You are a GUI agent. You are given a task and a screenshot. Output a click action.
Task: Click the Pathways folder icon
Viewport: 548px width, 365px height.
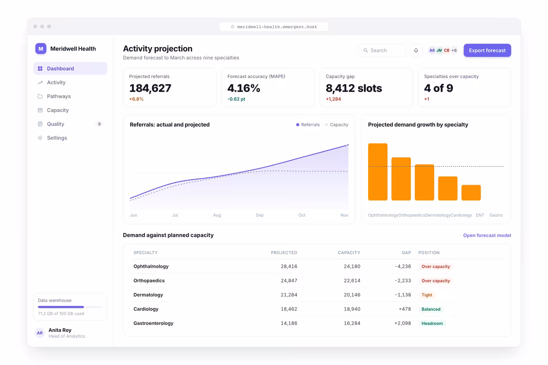click(x=40, y=96)
